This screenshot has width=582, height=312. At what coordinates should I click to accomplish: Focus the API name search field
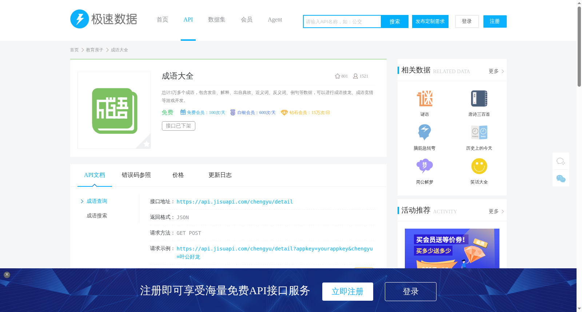(x=342, y=21)
